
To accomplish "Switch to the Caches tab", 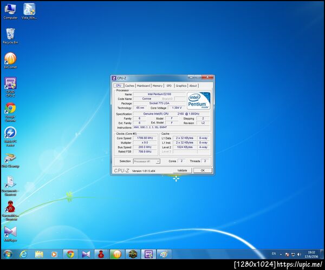I will [130, 85].
